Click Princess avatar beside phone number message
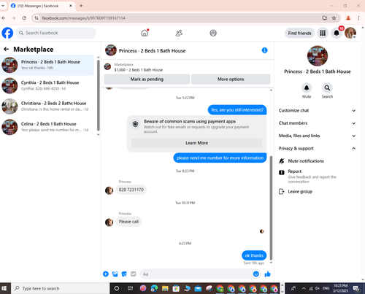Viewport: 365px width, 294px height. [x=109, y=190]
